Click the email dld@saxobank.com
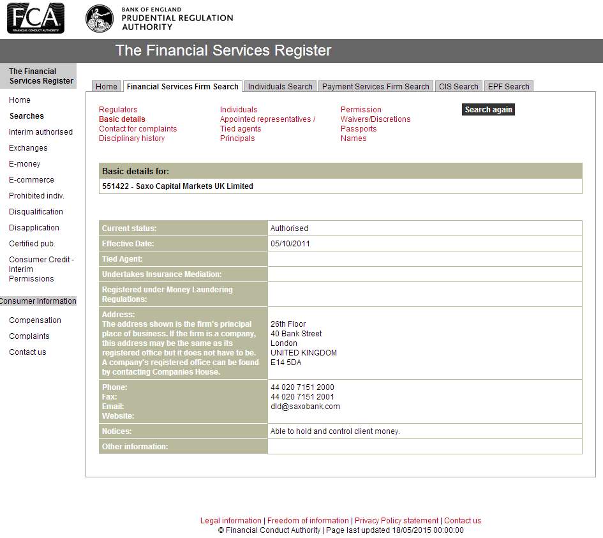 [305, 407]
